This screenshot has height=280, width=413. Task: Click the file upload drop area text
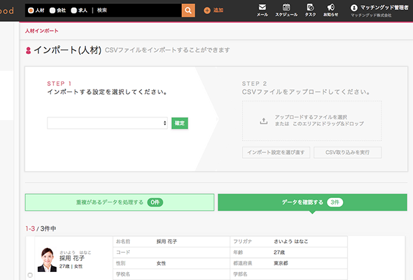pyautogui.click(x=319, y=120)
